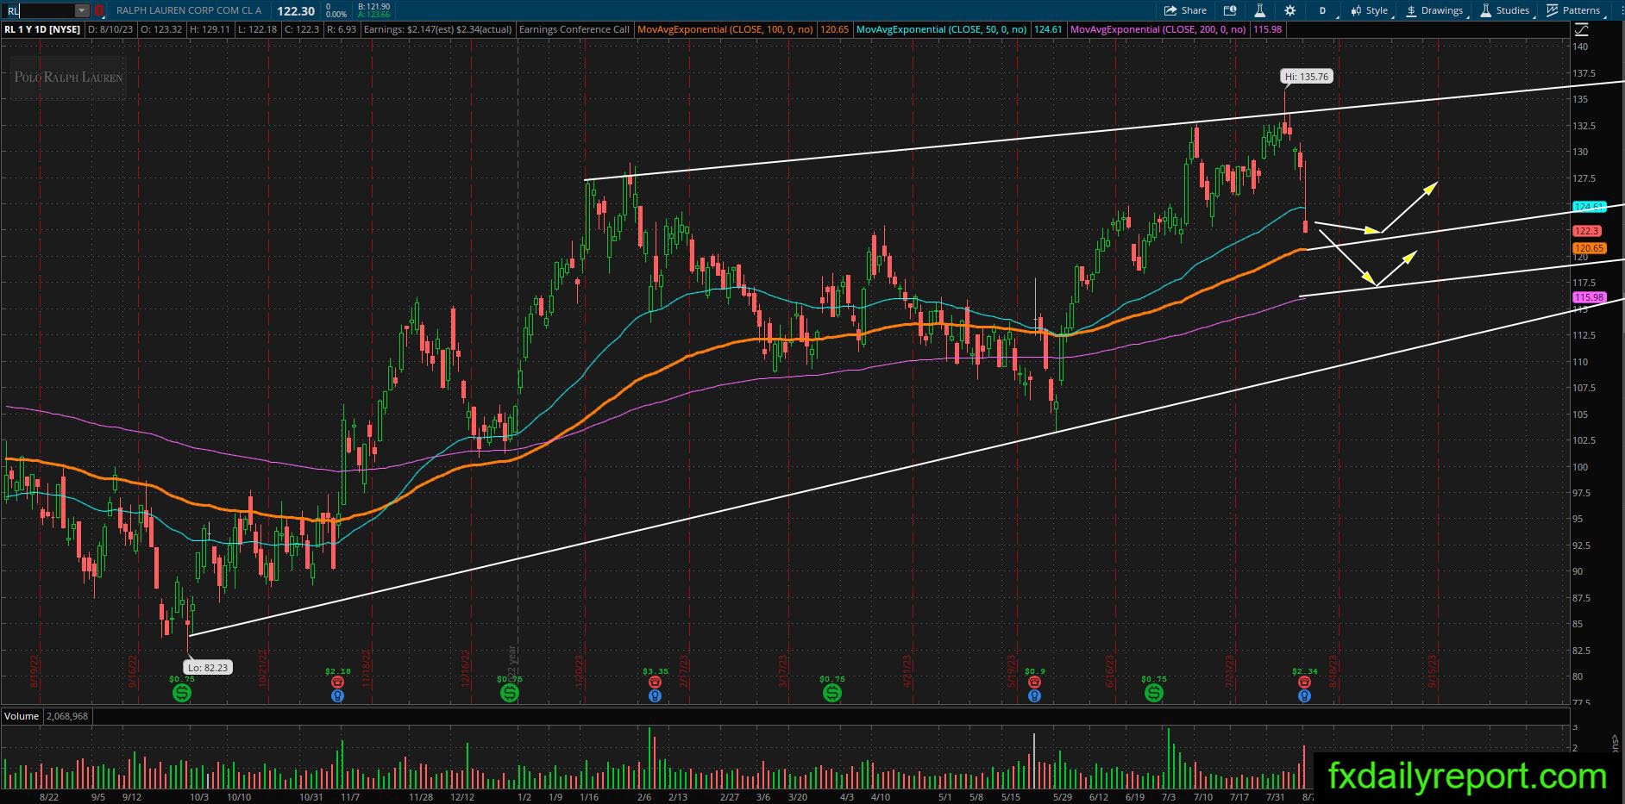Click blue conference call bulb under $2.18

click(337, 695)
